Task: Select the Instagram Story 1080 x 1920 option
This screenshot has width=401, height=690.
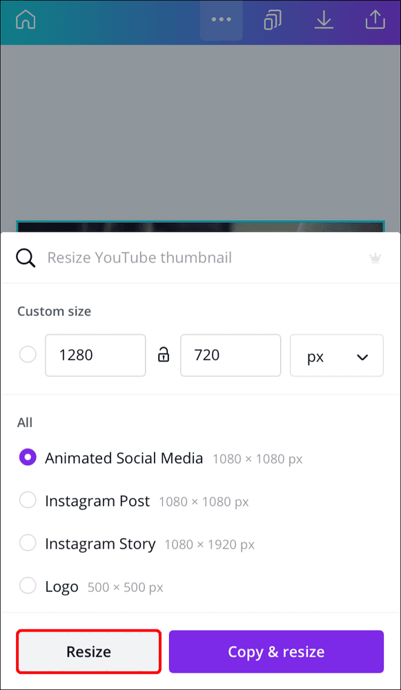Action: tap(28, 543)
